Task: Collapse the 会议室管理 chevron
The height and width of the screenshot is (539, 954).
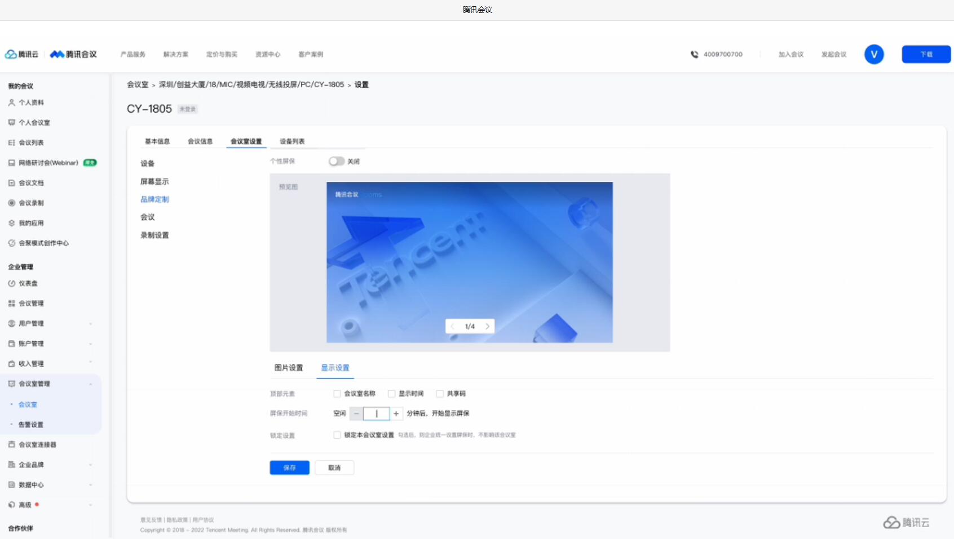Action: (x=90, y=384)
